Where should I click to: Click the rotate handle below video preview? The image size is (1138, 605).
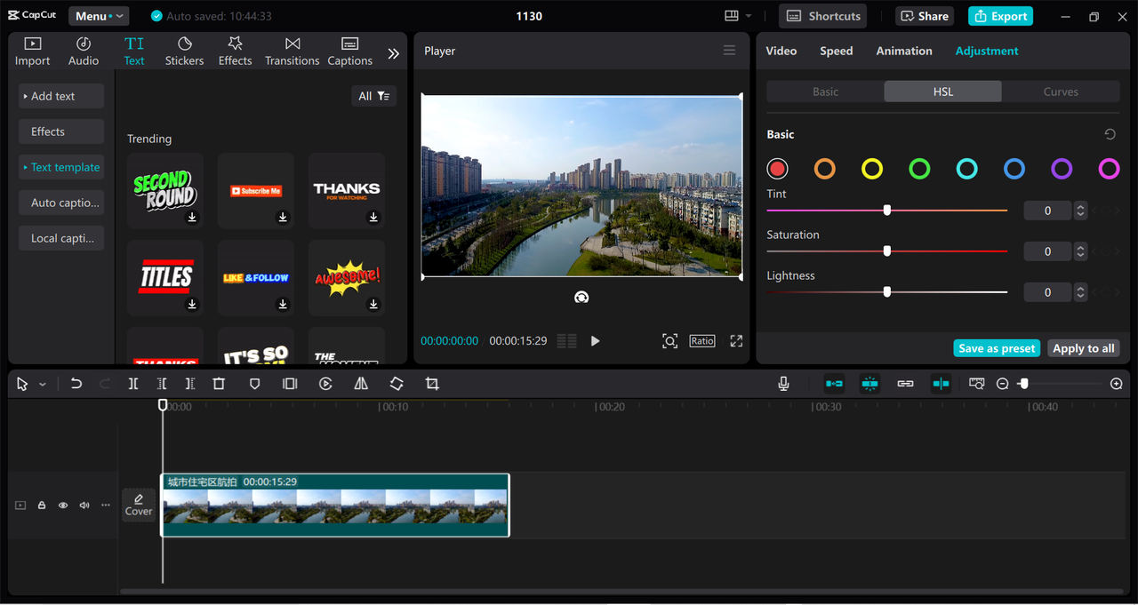tap(581, 298)
